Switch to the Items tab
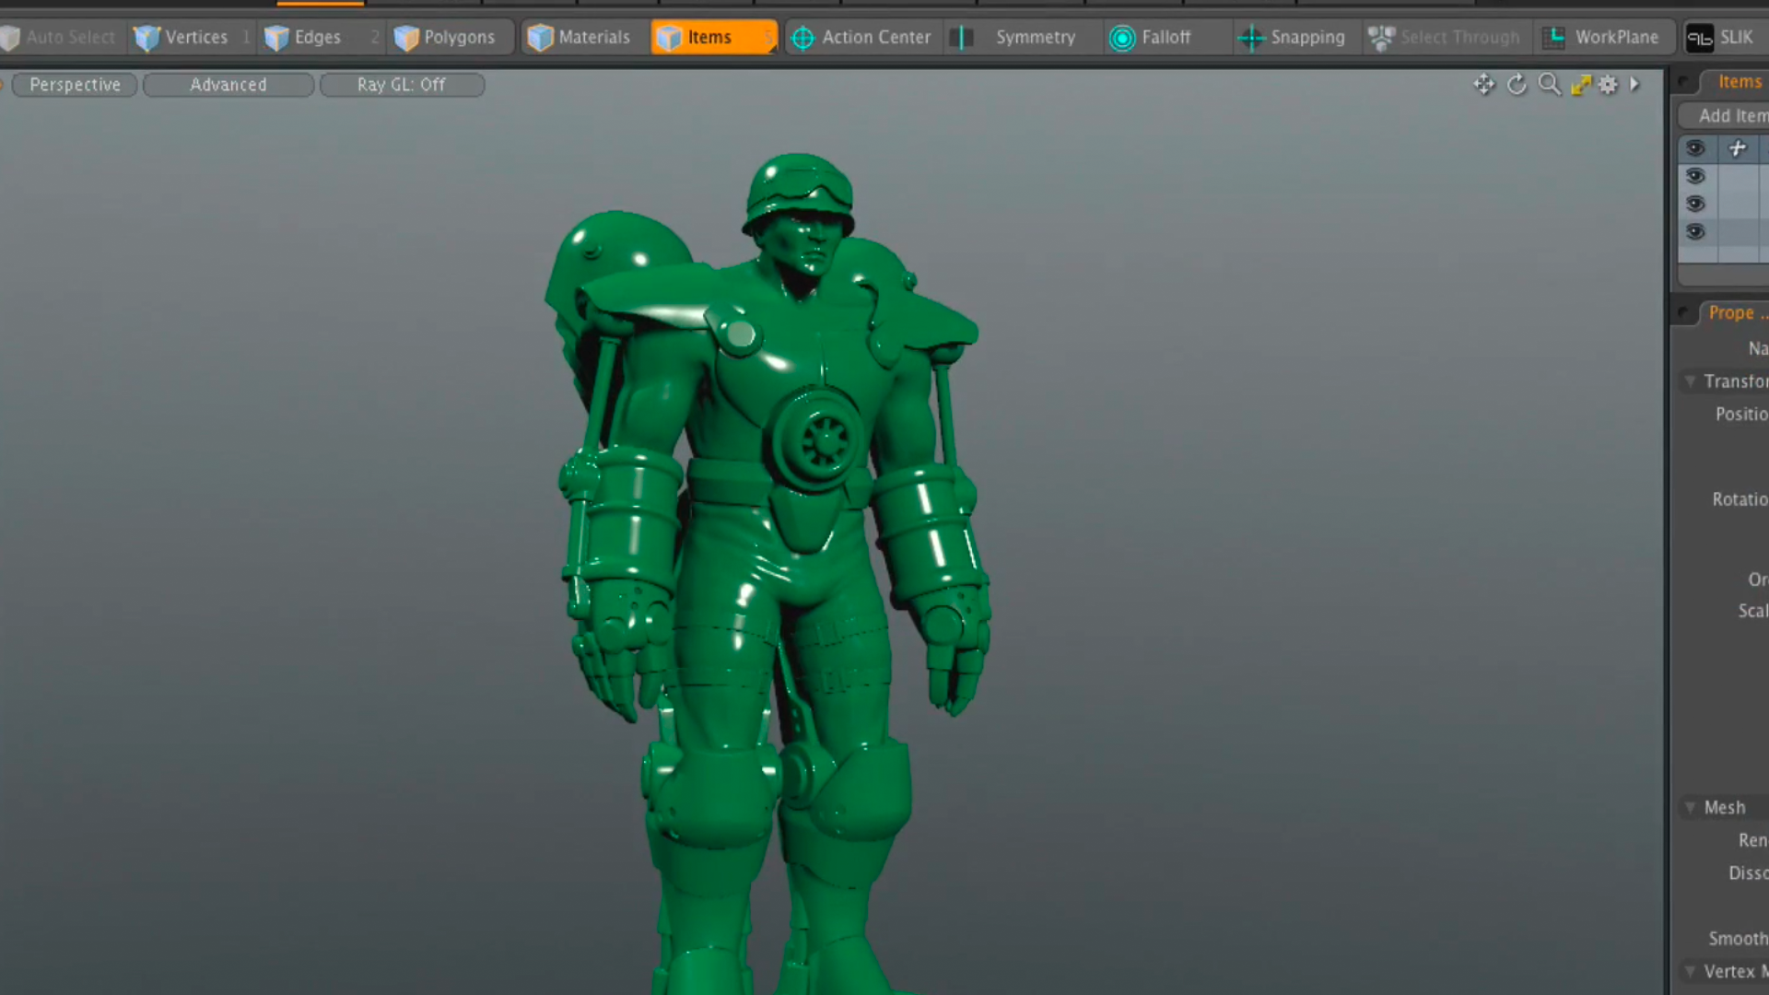This screenshot has height=995, width=1769. coord(1740,81)
